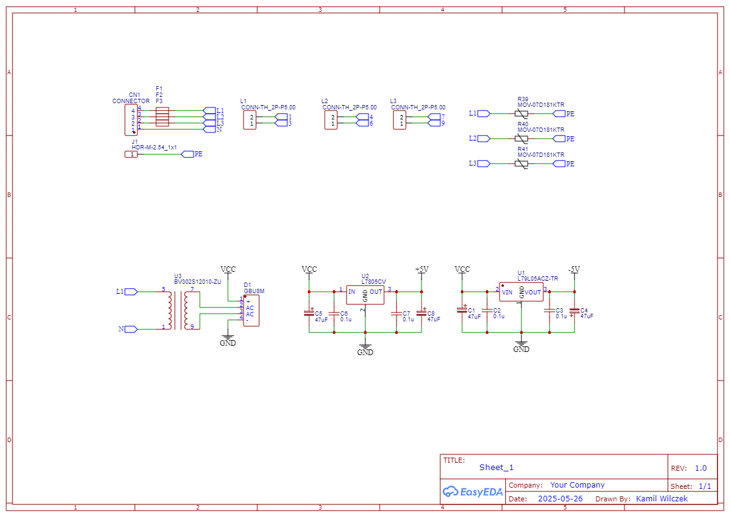Select capacitor C6 0.1u
This screenshot has width=730, height=517.
334,313
